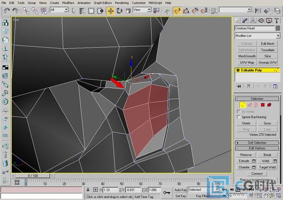Click the Grow selection button

coord(267,123)
